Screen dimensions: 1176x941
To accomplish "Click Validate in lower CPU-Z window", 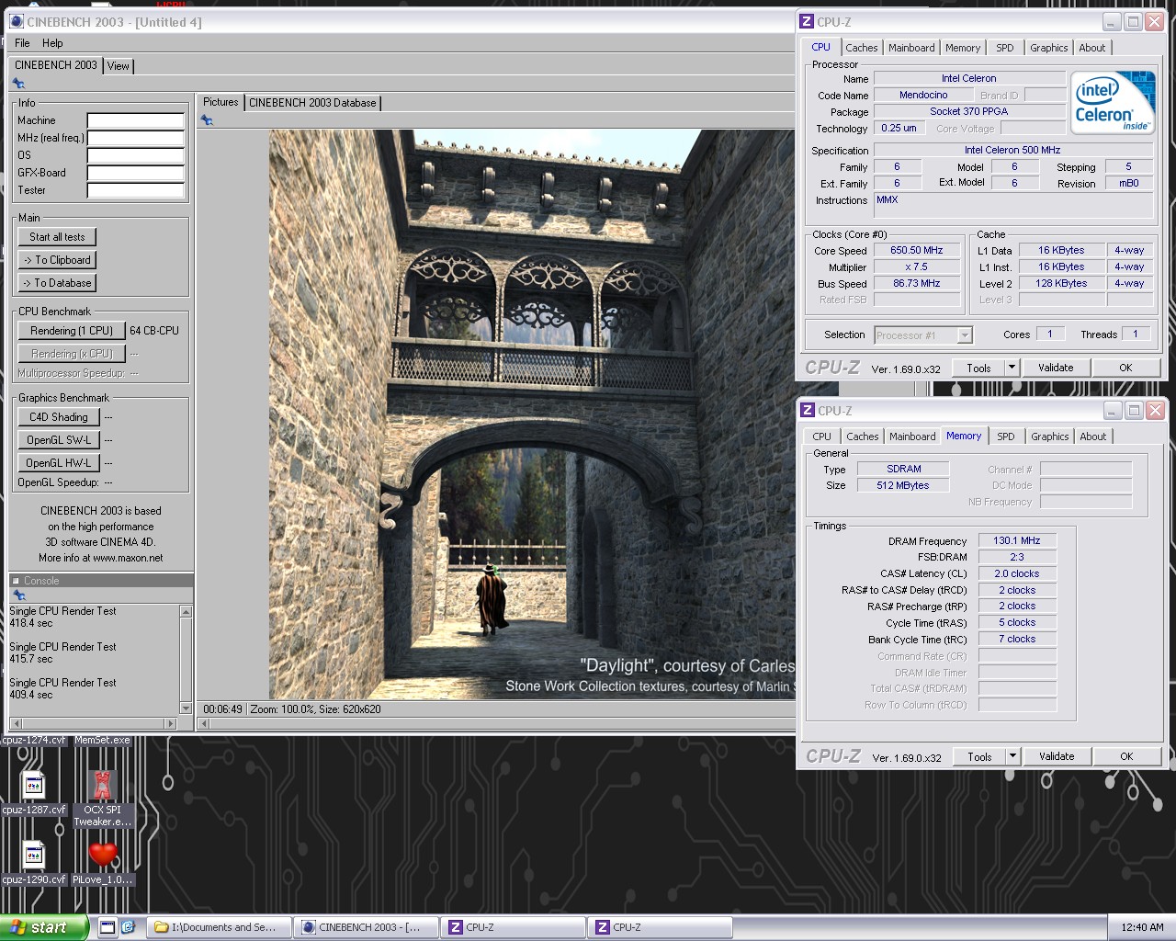I will point(1057,756).
